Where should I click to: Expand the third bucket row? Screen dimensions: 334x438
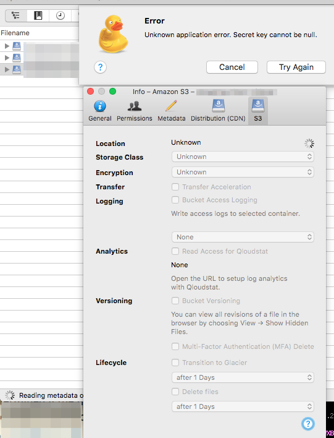tap(7, 69)
